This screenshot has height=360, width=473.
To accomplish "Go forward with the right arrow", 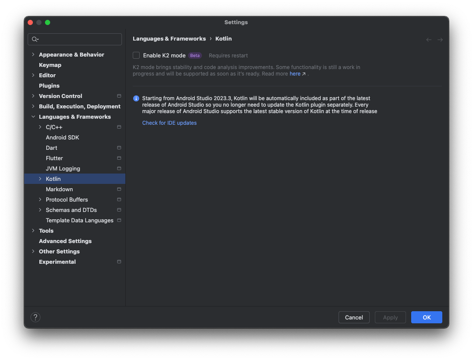I will [x=440, y=39].
